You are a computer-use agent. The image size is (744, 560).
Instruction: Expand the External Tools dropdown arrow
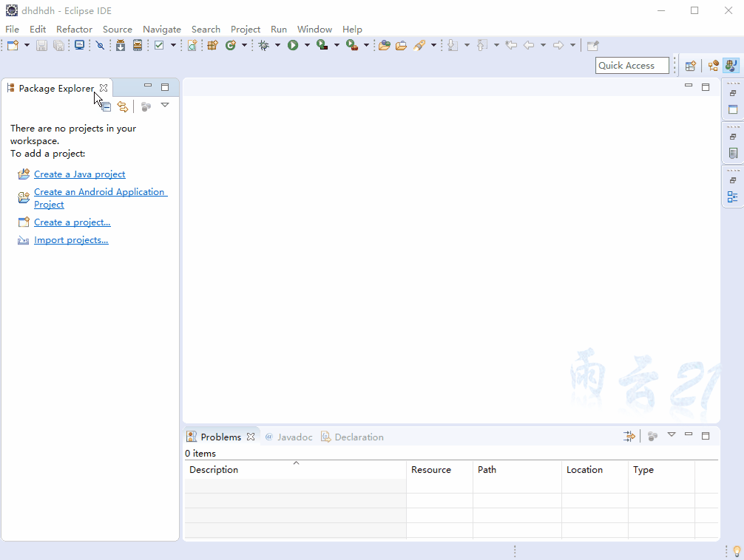(x=366, y=46)
